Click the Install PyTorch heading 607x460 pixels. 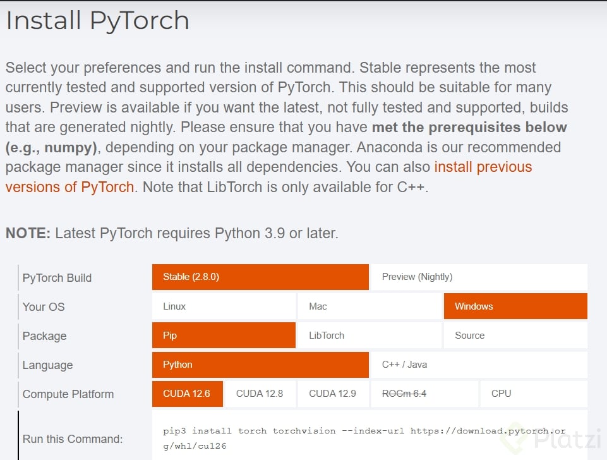[98, 21]
